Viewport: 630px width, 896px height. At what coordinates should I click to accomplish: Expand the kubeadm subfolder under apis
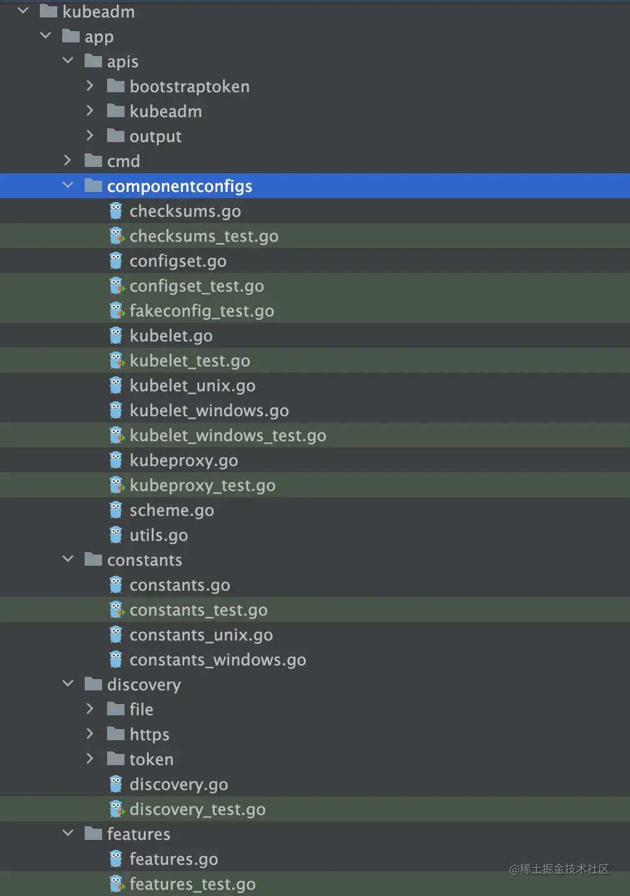90,110
